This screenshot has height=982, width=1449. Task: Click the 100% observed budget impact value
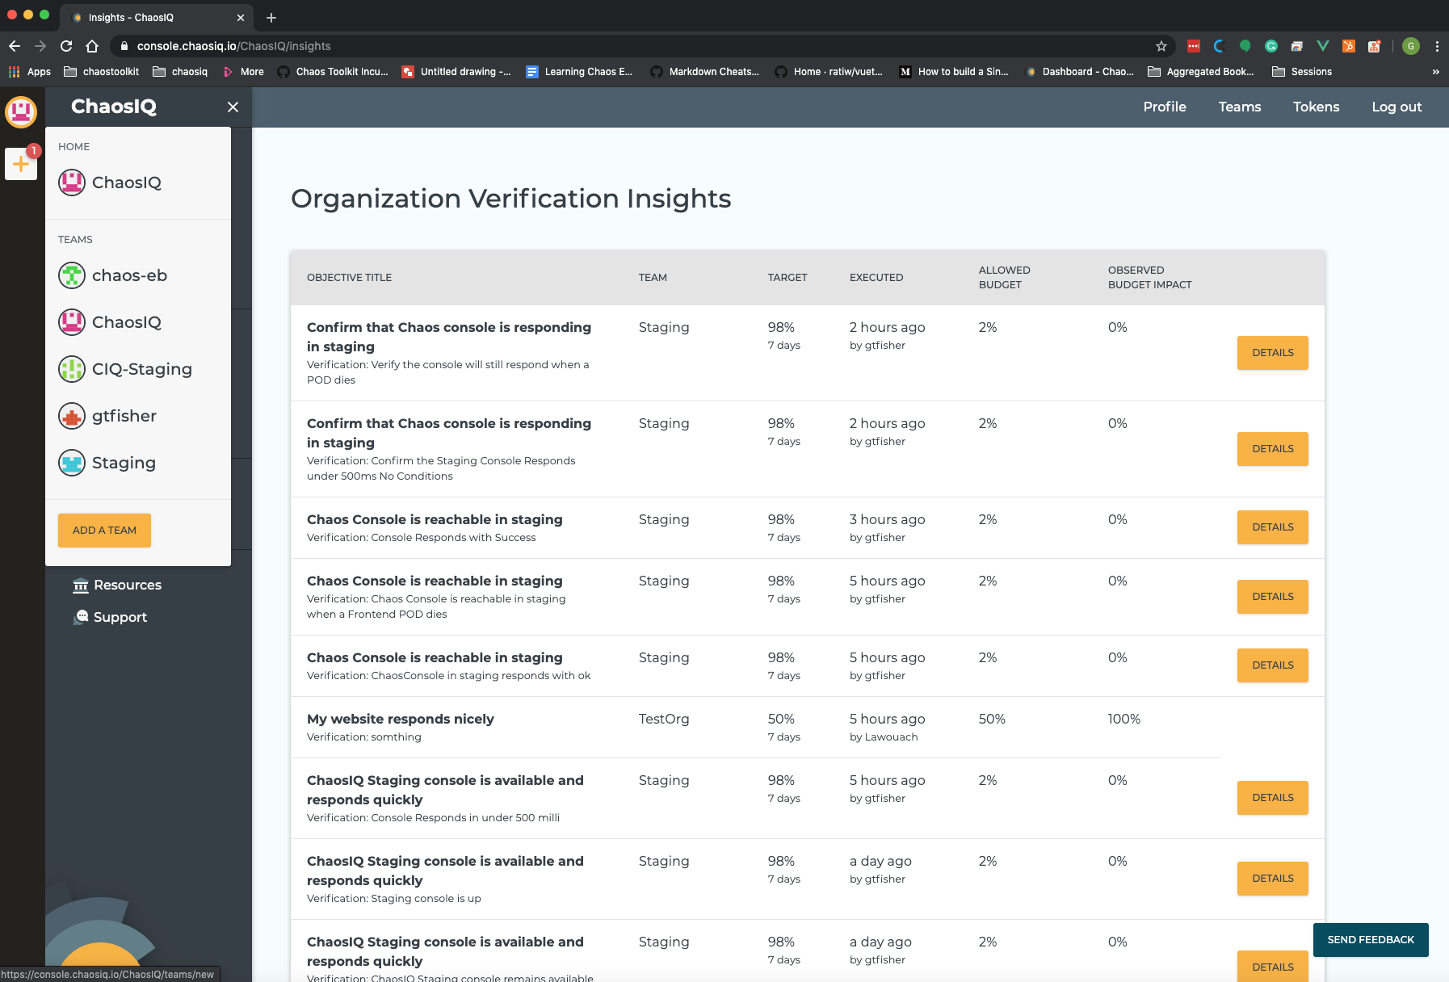coord(1123,719)
